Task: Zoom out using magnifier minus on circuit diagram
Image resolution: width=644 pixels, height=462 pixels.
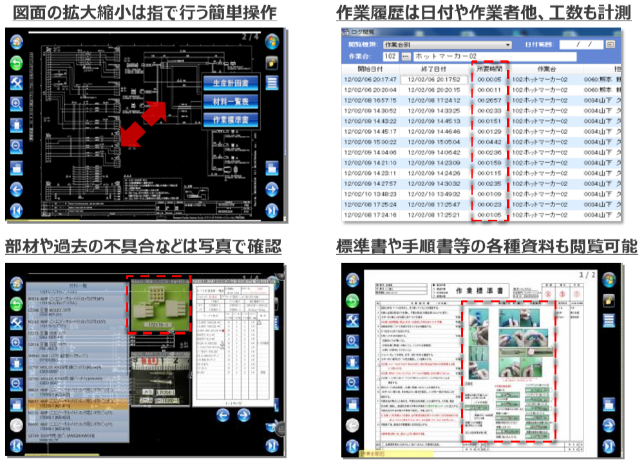Action: click(17, 146)
